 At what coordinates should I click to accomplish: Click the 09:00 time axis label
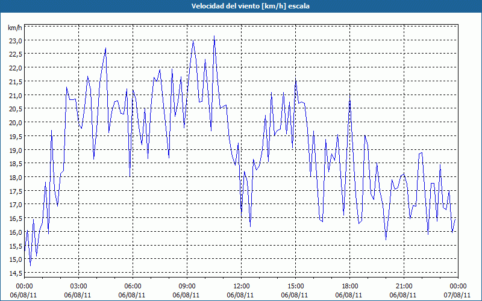(x=187, y=286)
